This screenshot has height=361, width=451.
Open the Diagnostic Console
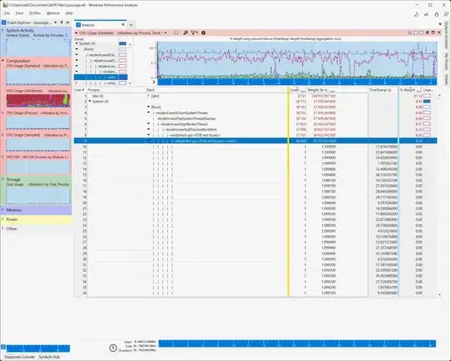[19, 357]
